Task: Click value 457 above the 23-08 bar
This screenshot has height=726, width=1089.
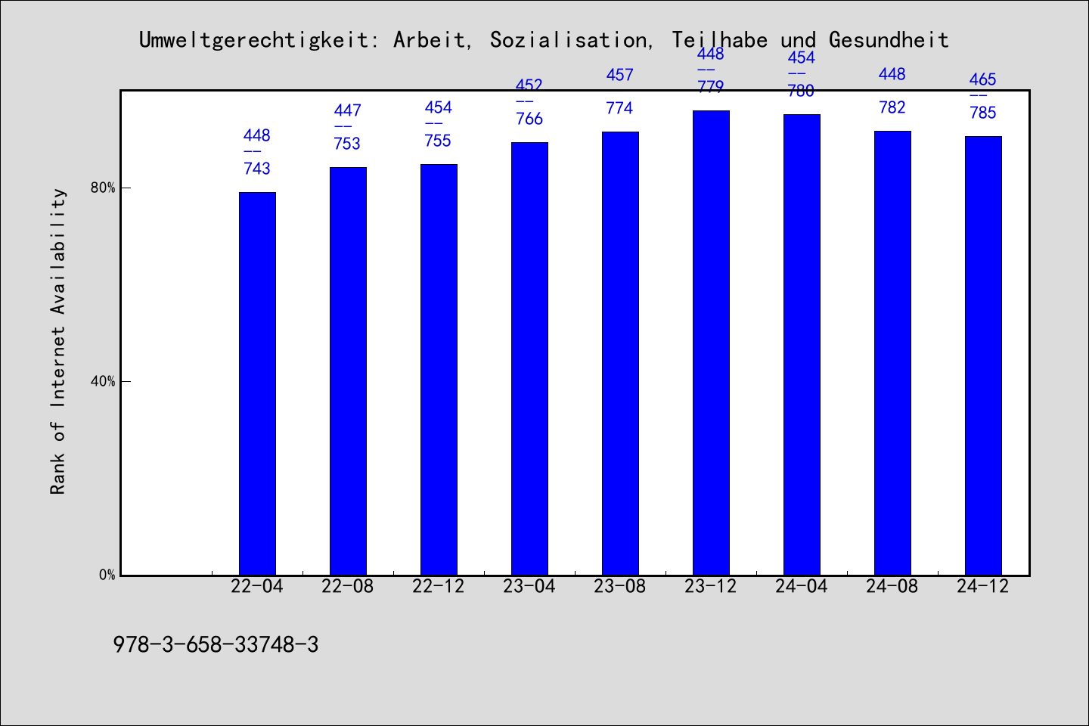Action: pos(620,75)
